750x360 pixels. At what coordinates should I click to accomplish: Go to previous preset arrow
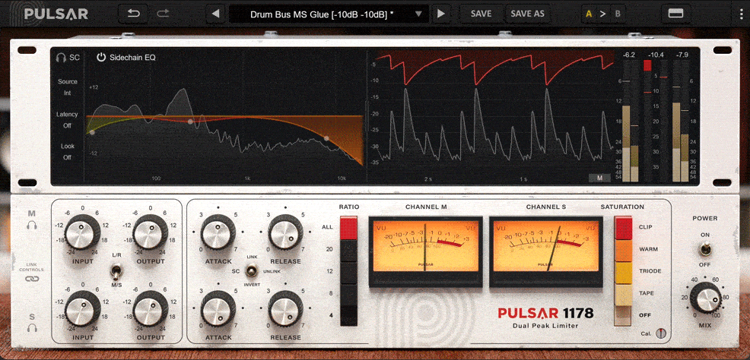pyautogui.click(x=216, y=14)
